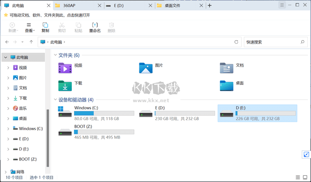Switch to the 桌面文件 tab
This screenshot has width=311, height=182.
[x=180, y=5]
